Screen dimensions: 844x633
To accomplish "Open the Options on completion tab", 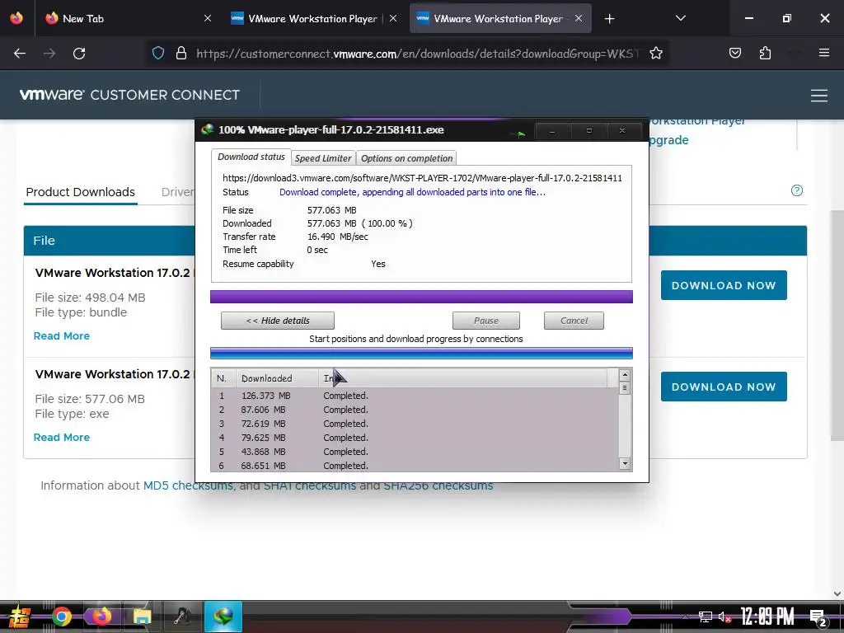I will click(x=406, y=158).
